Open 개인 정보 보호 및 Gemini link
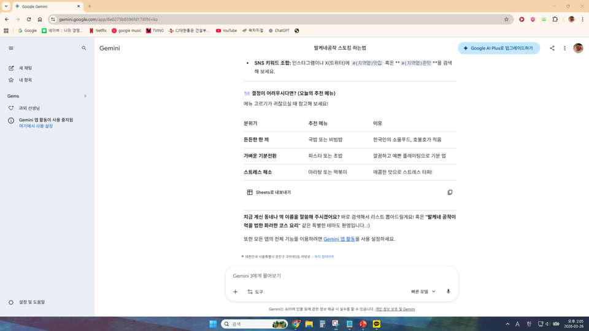This screenshot has width=589, height=331. [395, 309]
